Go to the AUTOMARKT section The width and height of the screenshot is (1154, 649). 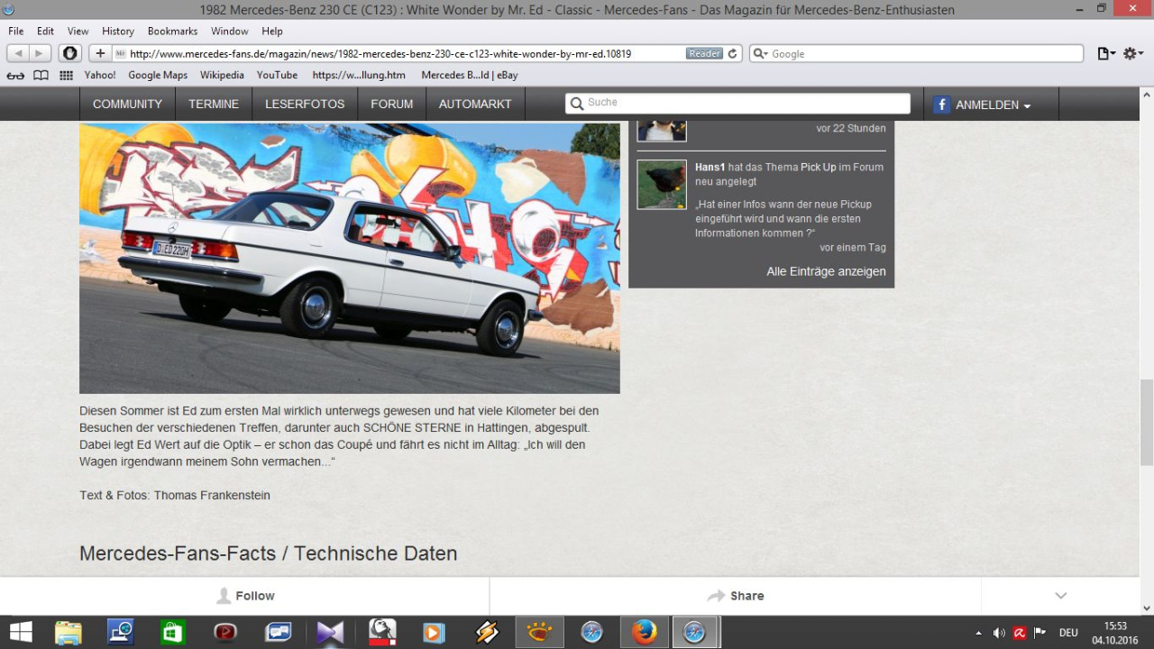coord(475,105)
